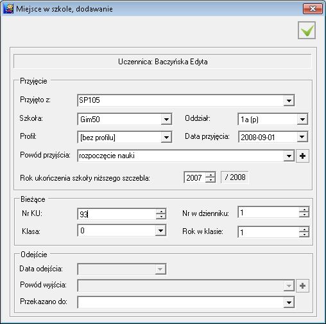Click the / 2008 year text
The width and height of the screenshot is (326, 324).
point(235,177)
